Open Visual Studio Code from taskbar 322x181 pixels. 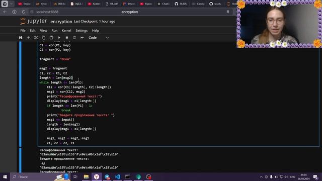click(117, 176)
